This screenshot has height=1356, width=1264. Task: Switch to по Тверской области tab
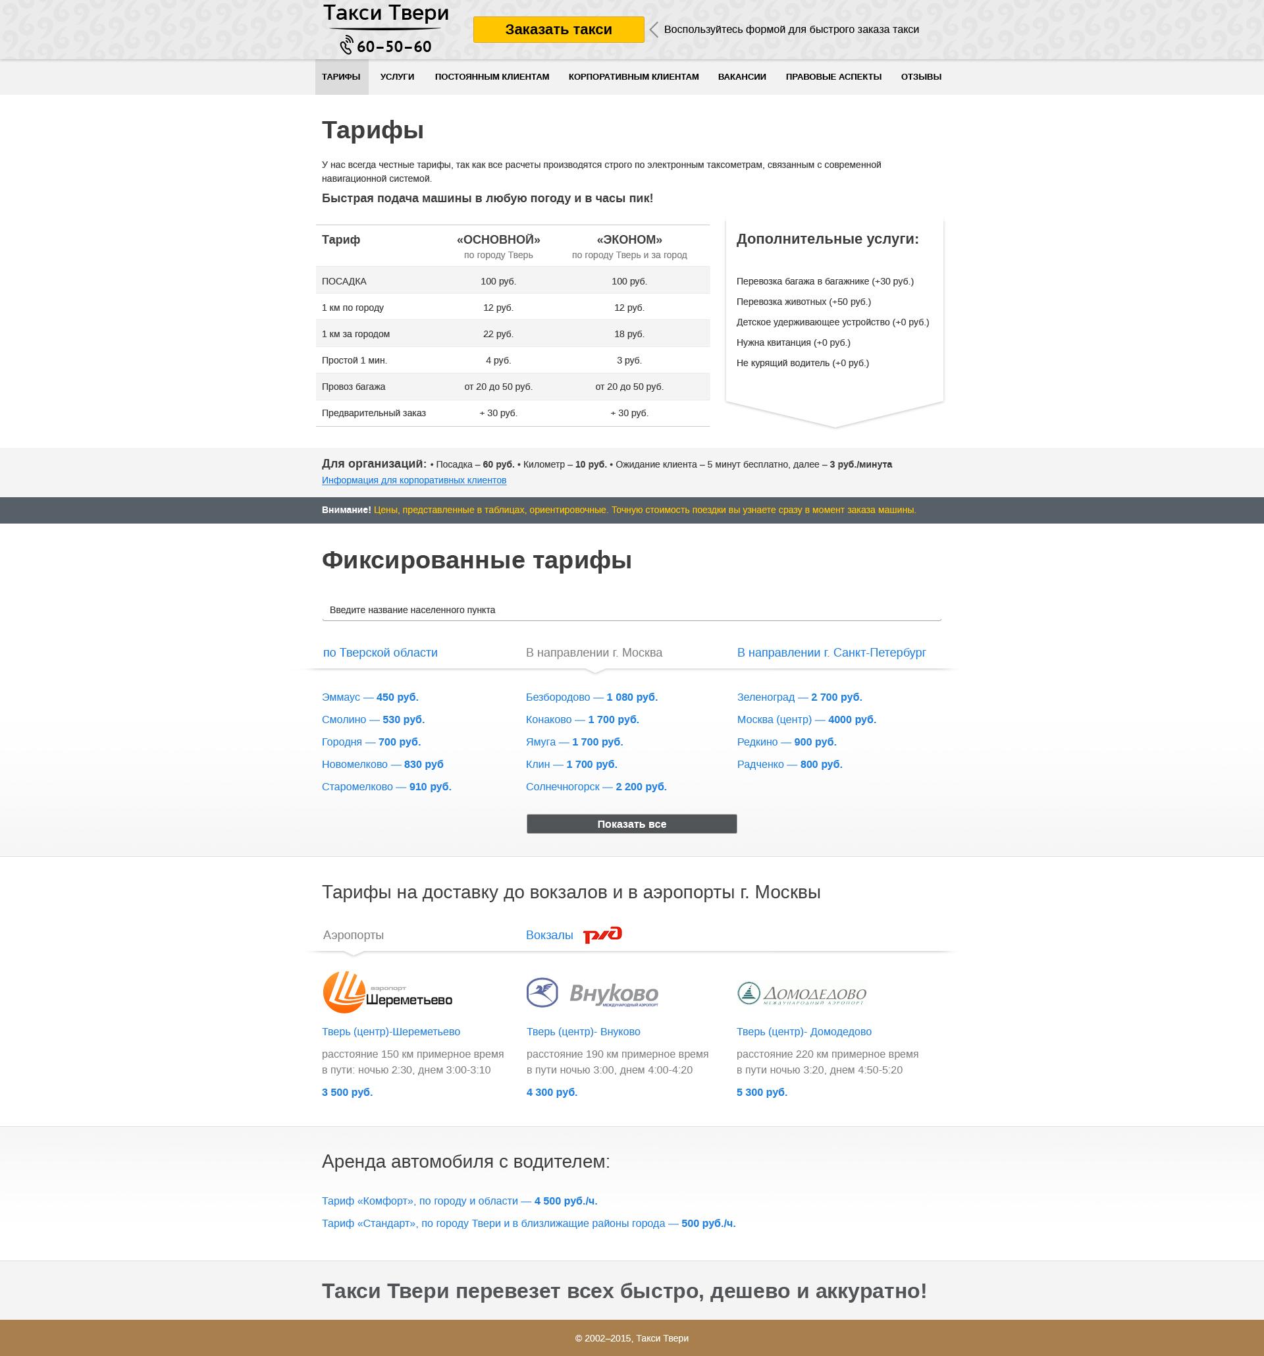(x=381, y=653)
